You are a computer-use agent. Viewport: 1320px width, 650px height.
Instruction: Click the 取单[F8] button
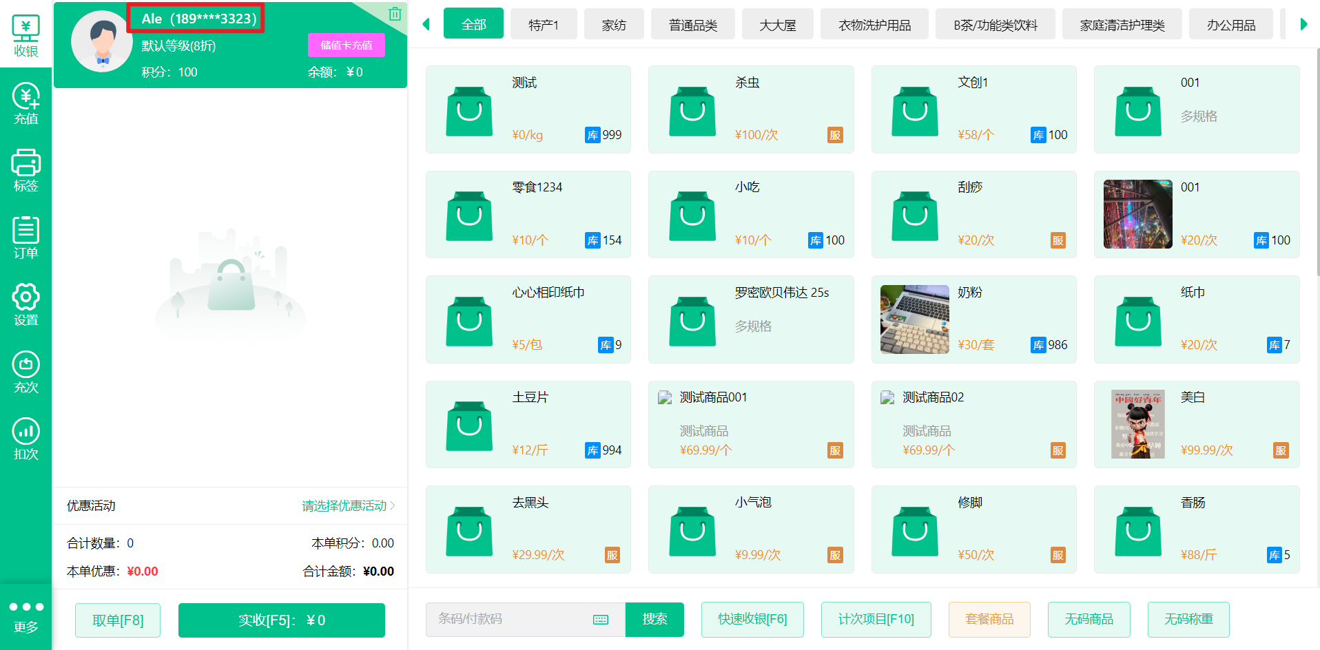[118, 620]
